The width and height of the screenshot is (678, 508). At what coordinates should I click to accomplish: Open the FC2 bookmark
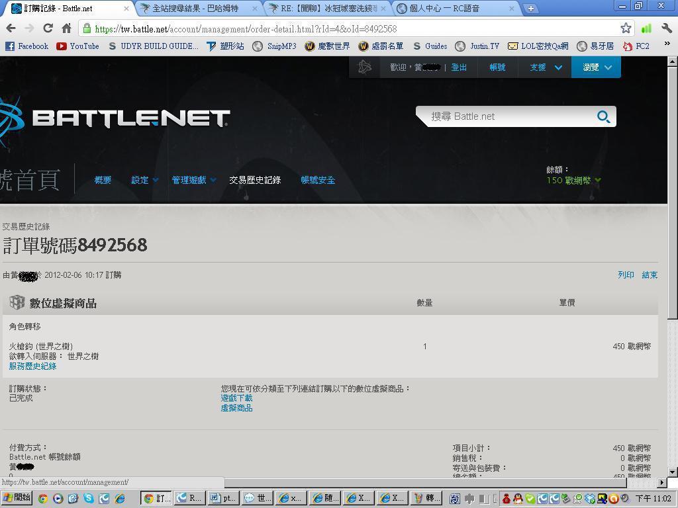636,46
